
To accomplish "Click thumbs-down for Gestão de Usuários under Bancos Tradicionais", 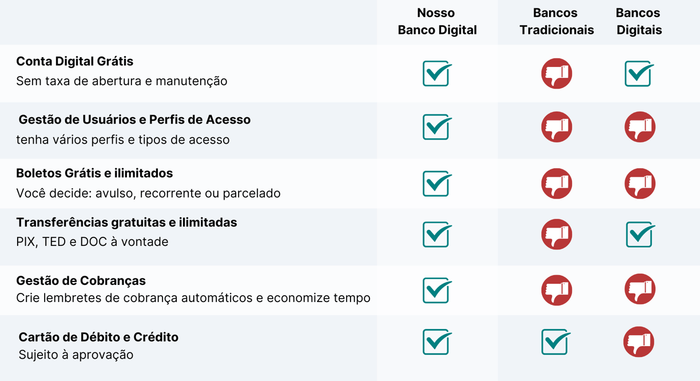I will [x=556, y=127].
